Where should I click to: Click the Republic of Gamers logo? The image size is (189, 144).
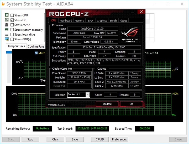coord(130,35)
